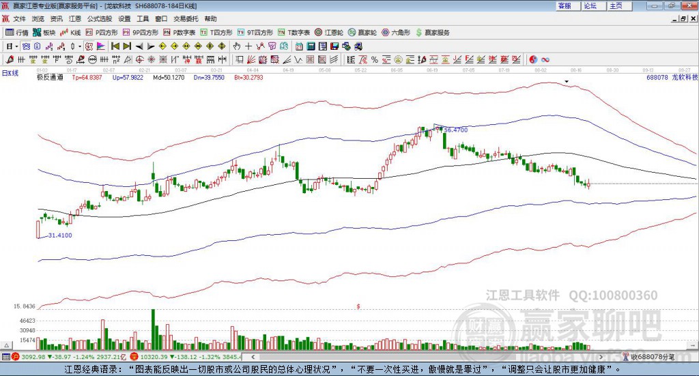Click the zigzag wave line tool
Viewport: 699px width, 376px height.
point(298,59)
